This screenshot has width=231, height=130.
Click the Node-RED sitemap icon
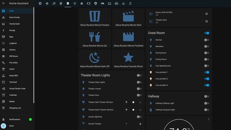(x=3, y=75)
